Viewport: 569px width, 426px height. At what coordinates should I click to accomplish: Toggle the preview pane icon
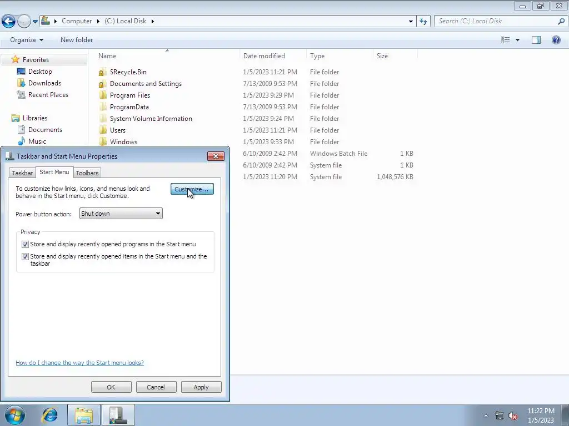point(536,40)
